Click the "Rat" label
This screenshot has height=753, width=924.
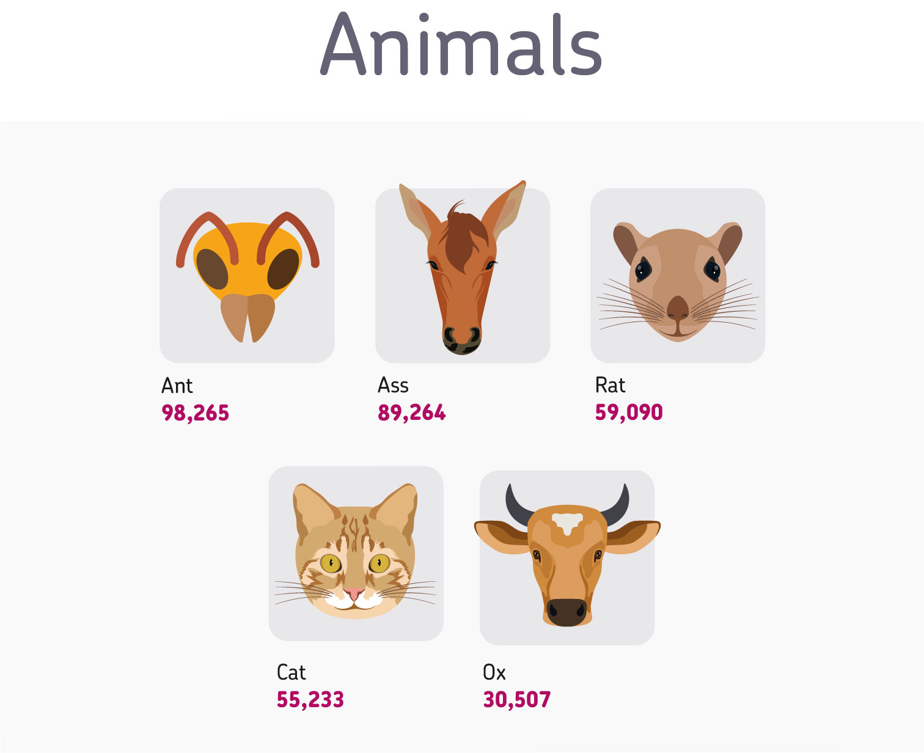[x=610, y=385]
